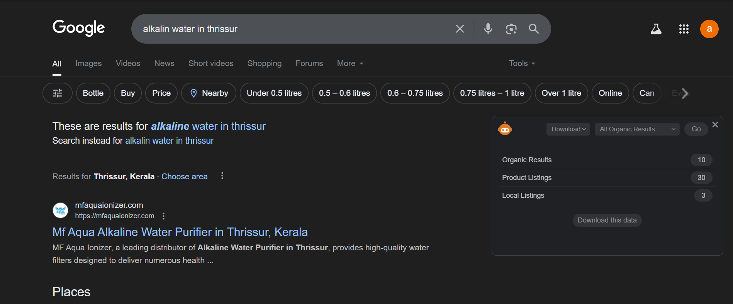This screenshot has height=304, width=733.
Task: Apply the Buy filter chip
Action: point(128,93)
